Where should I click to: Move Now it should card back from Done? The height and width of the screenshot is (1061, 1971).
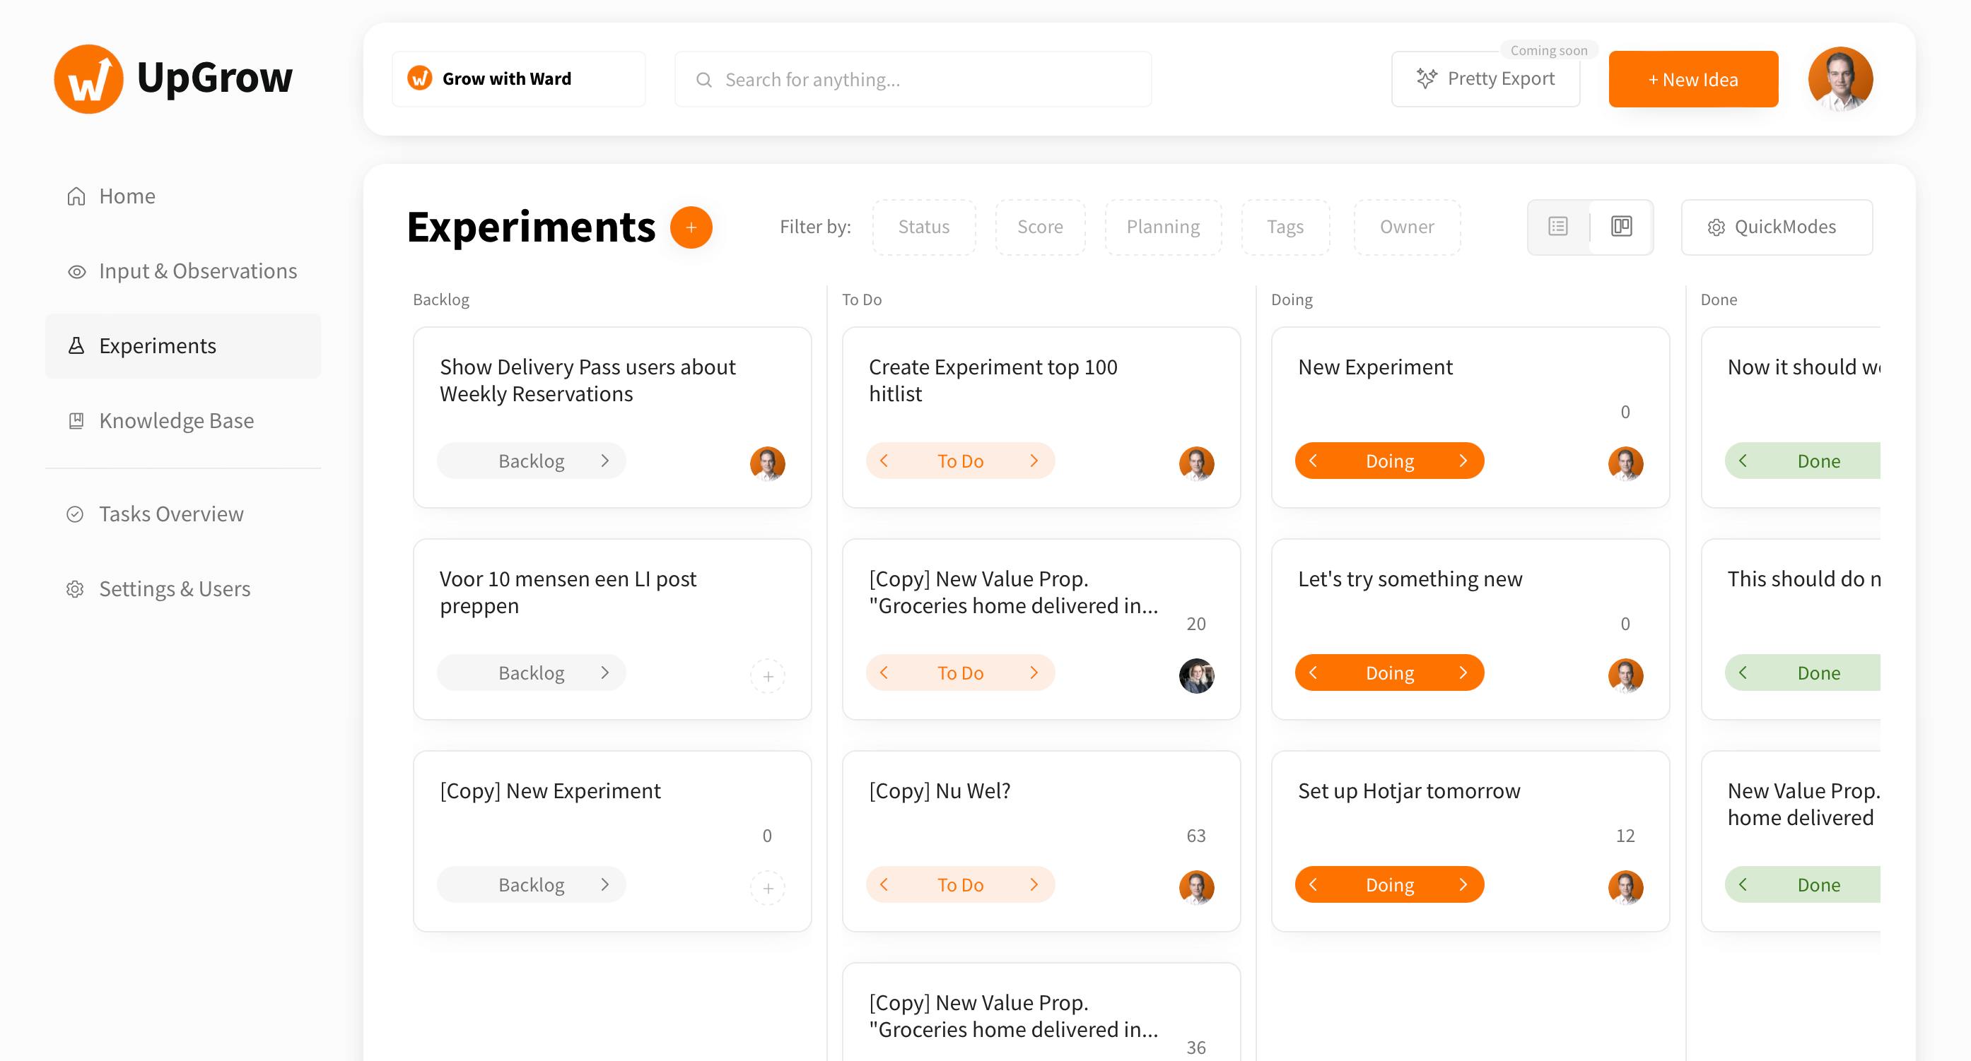(1743, 460)
